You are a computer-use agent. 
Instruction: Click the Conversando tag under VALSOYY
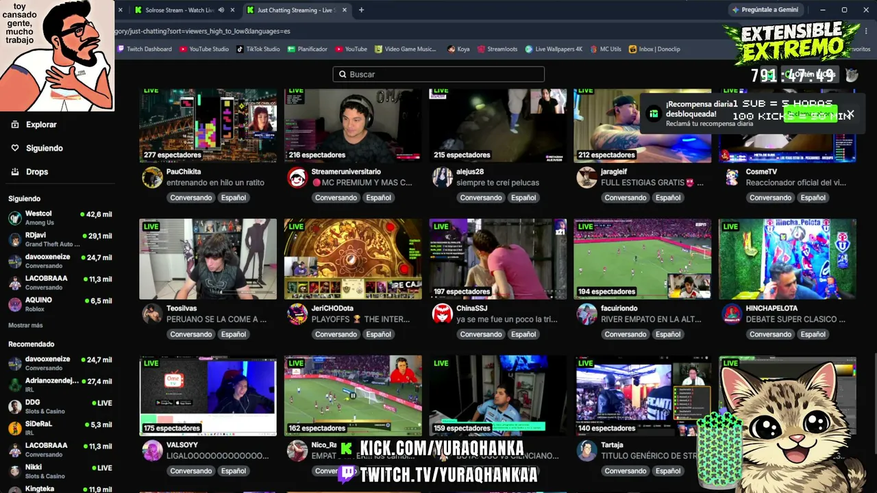point(191,471)
